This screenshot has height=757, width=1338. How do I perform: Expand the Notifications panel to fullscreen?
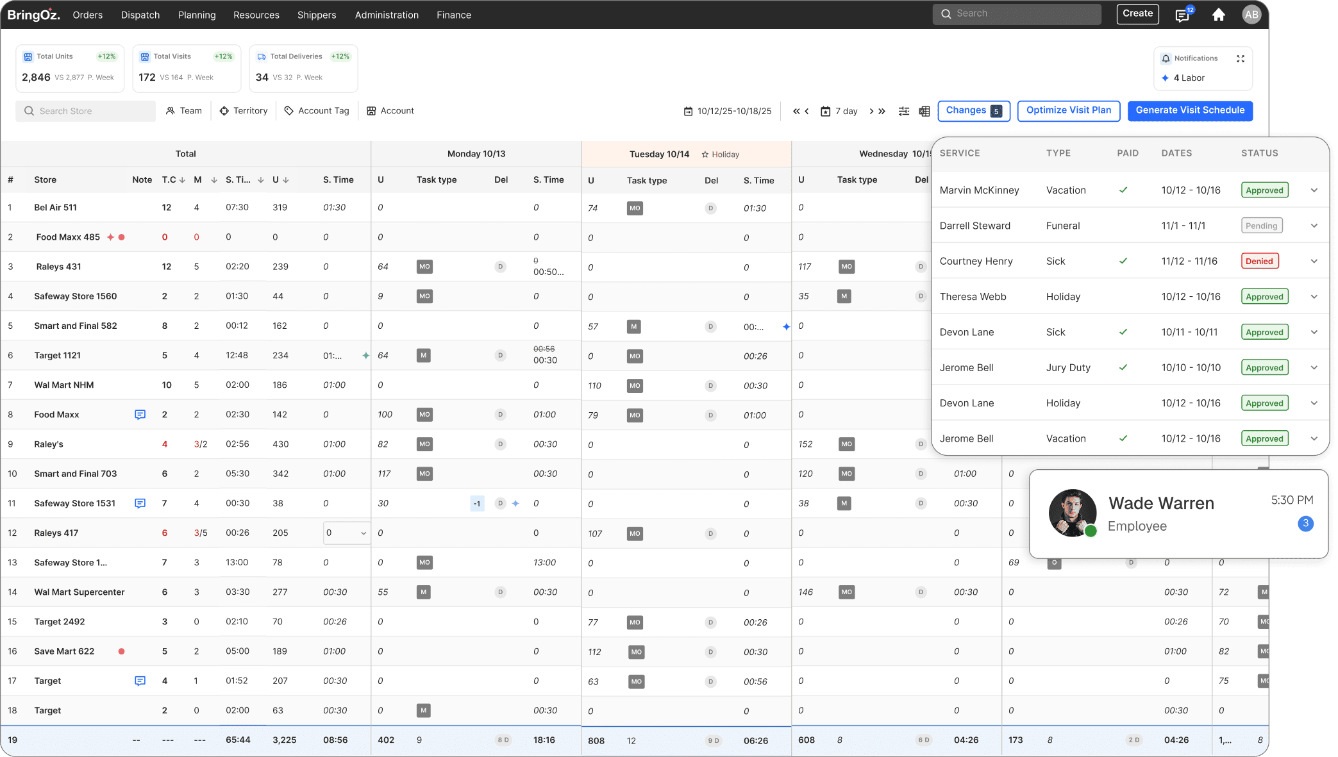1241,58
